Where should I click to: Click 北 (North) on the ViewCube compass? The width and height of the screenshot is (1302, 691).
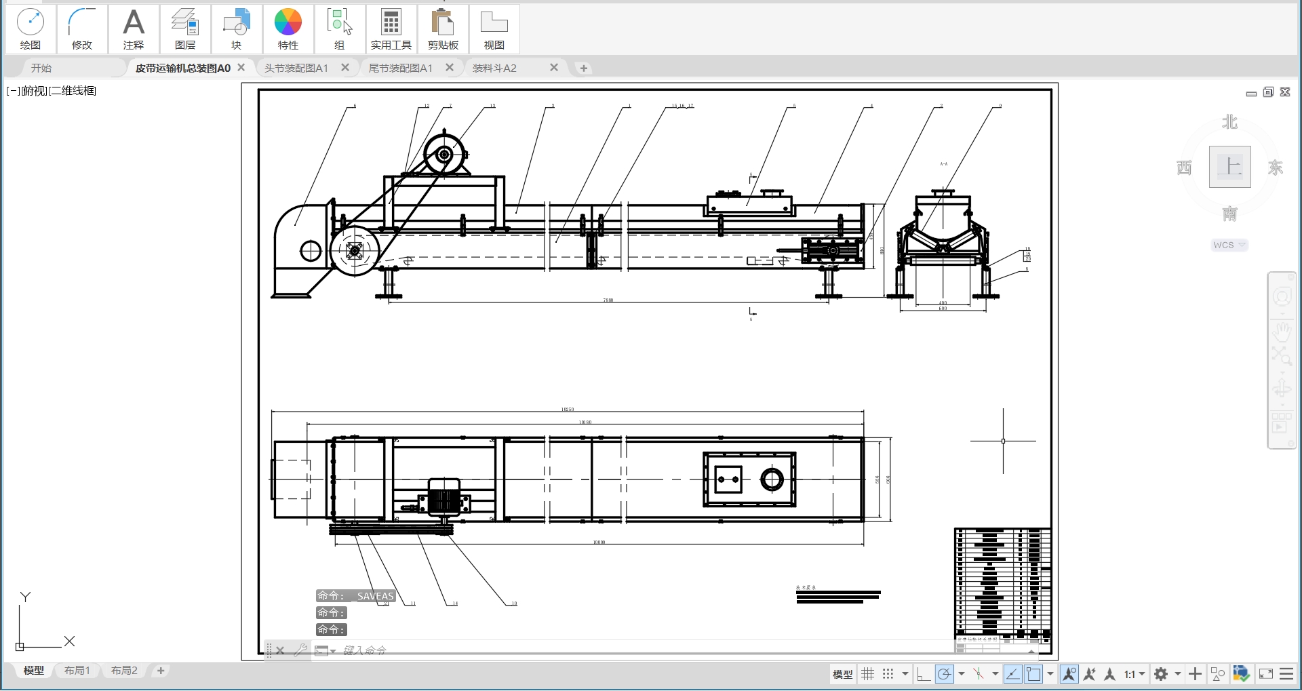(1229, 122)
